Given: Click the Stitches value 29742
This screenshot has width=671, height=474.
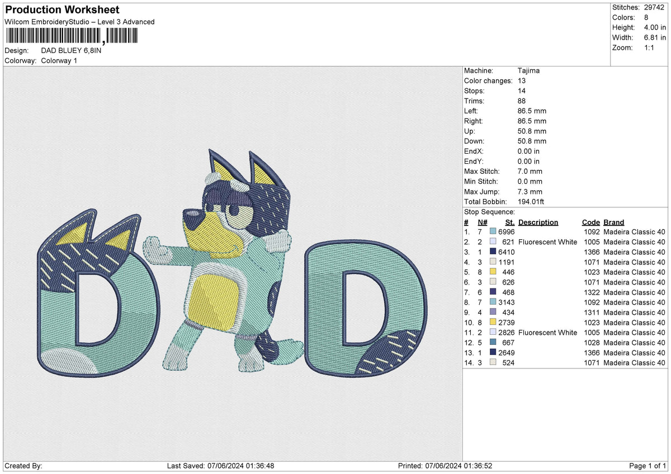Looking at the screenshot, I should (x=654, y=7).
